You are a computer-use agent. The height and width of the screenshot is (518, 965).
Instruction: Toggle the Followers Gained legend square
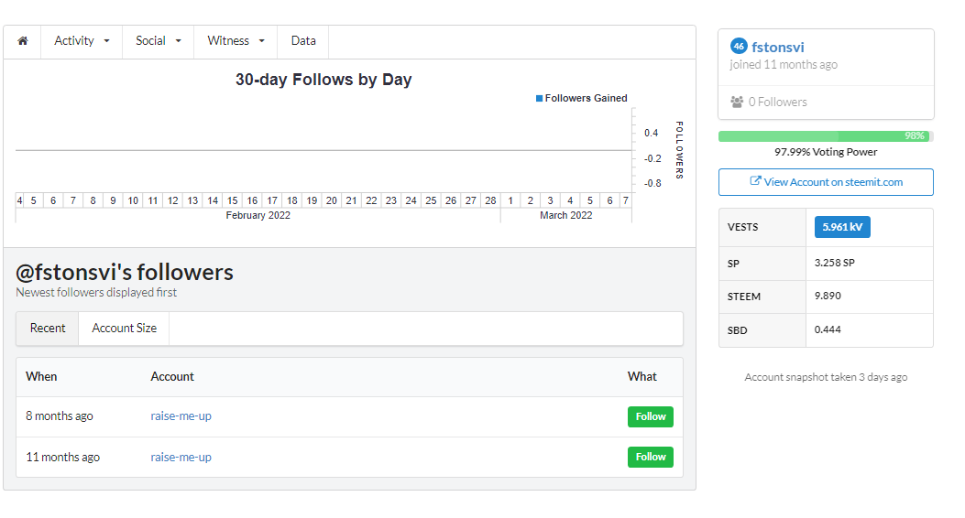[x=539, y=98]
